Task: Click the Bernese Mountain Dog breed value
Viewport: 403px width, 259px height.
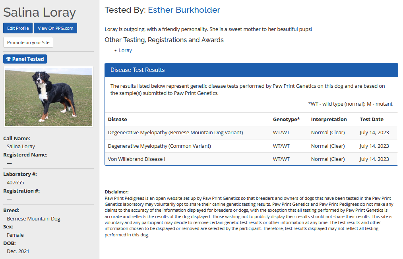Action: click(x=33, y=218)
